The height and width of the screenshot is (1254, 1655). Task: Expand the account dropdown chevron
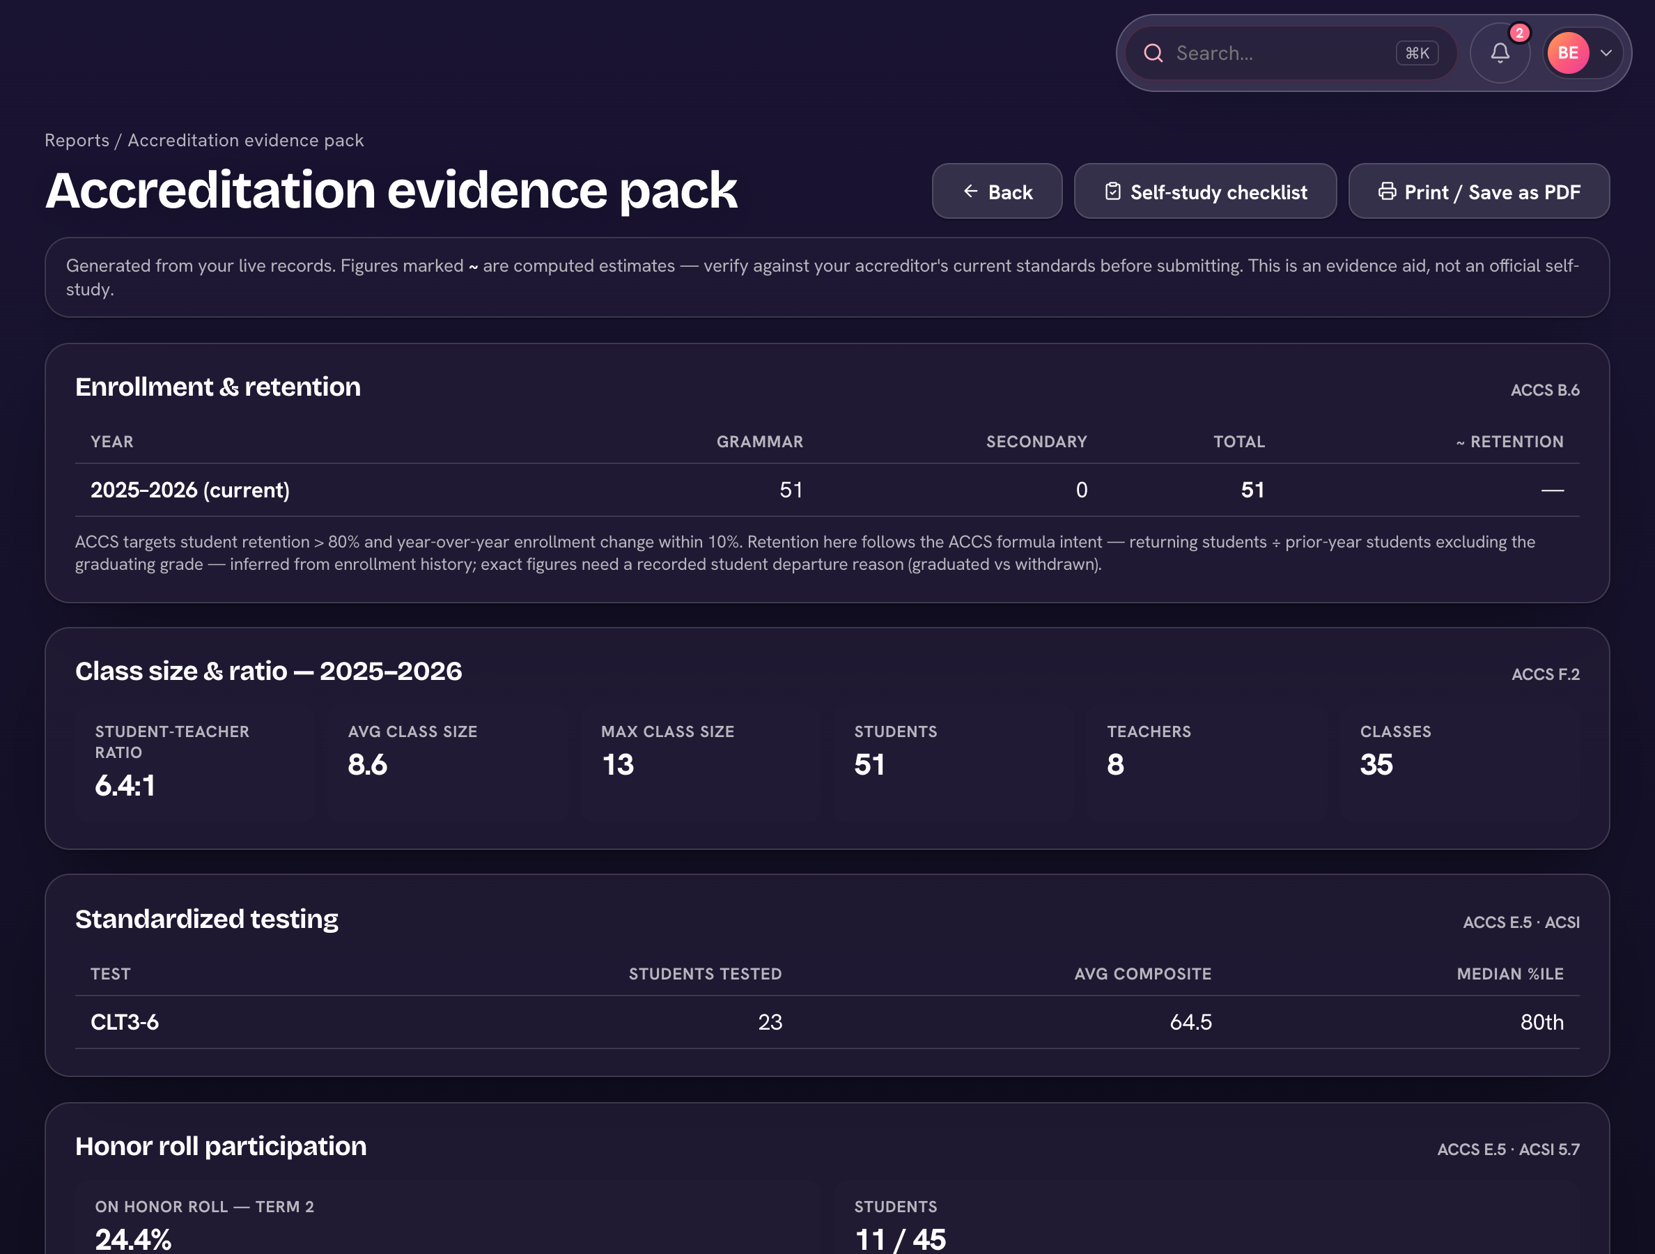click(x=1606, y=53)
